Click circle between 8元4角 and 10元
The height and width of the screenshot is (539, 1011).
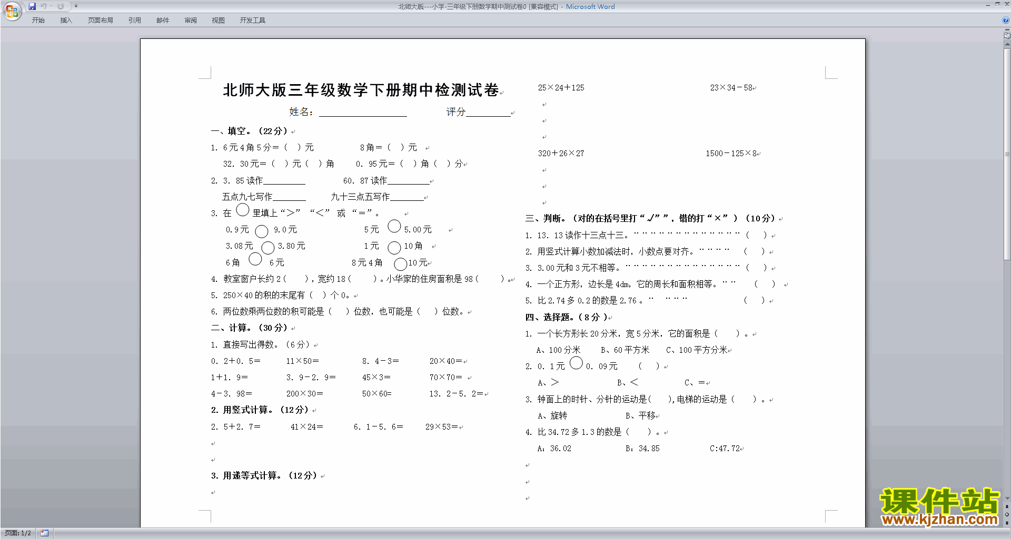(401, 264)
